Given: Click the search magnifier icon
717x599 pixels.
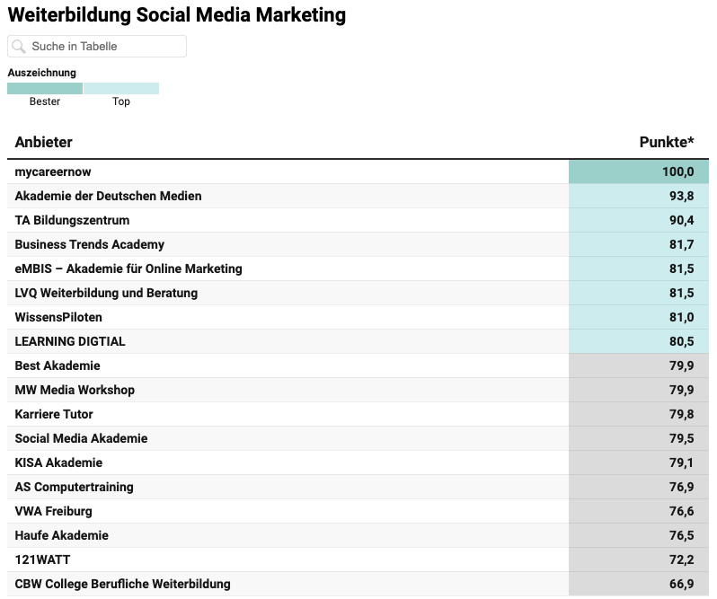Looking at the screenshot, I should coord(19,47).
